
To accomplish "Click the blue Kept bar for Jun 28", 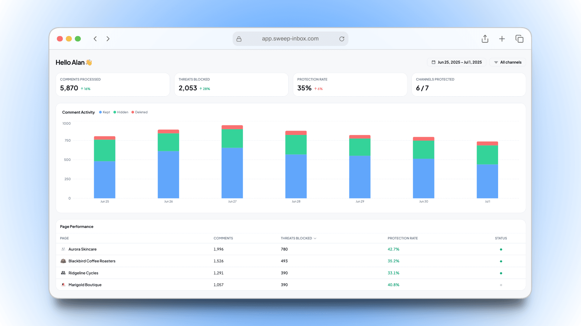I will click(296, 176).
